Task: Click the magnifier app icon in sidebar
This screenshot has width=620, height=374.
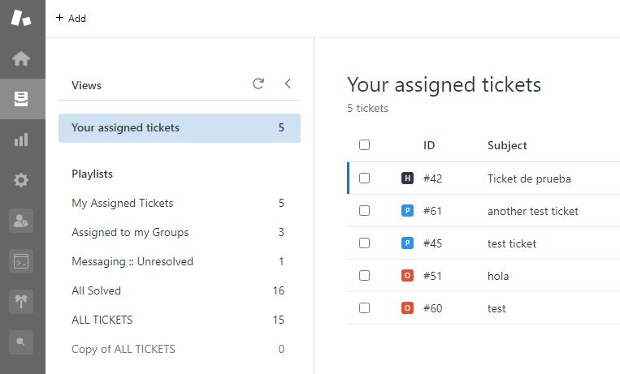Action: pos(22,342)
